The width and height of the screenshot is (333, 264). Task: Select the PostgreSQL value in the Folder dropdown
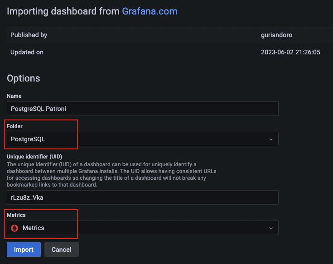pyautogui.click(x=29, y=139)
